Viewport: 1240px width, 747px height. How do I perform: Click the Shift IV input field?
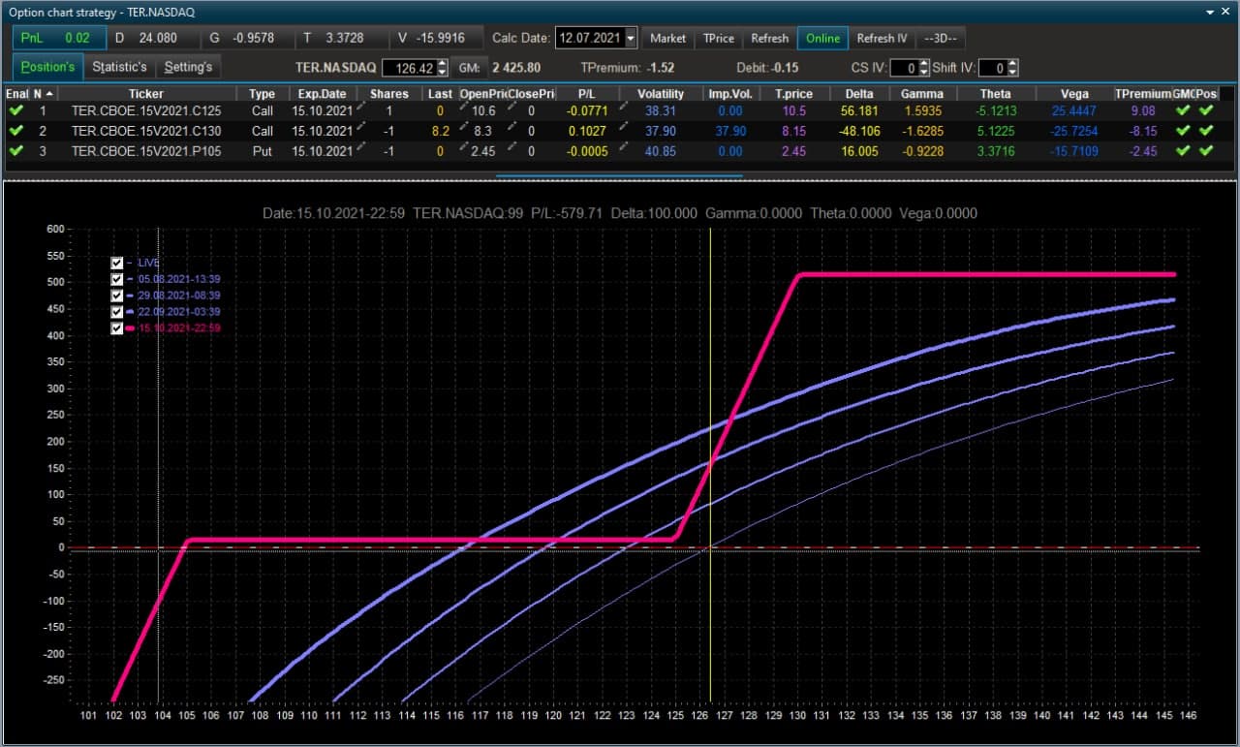click(x=993, y=68)
